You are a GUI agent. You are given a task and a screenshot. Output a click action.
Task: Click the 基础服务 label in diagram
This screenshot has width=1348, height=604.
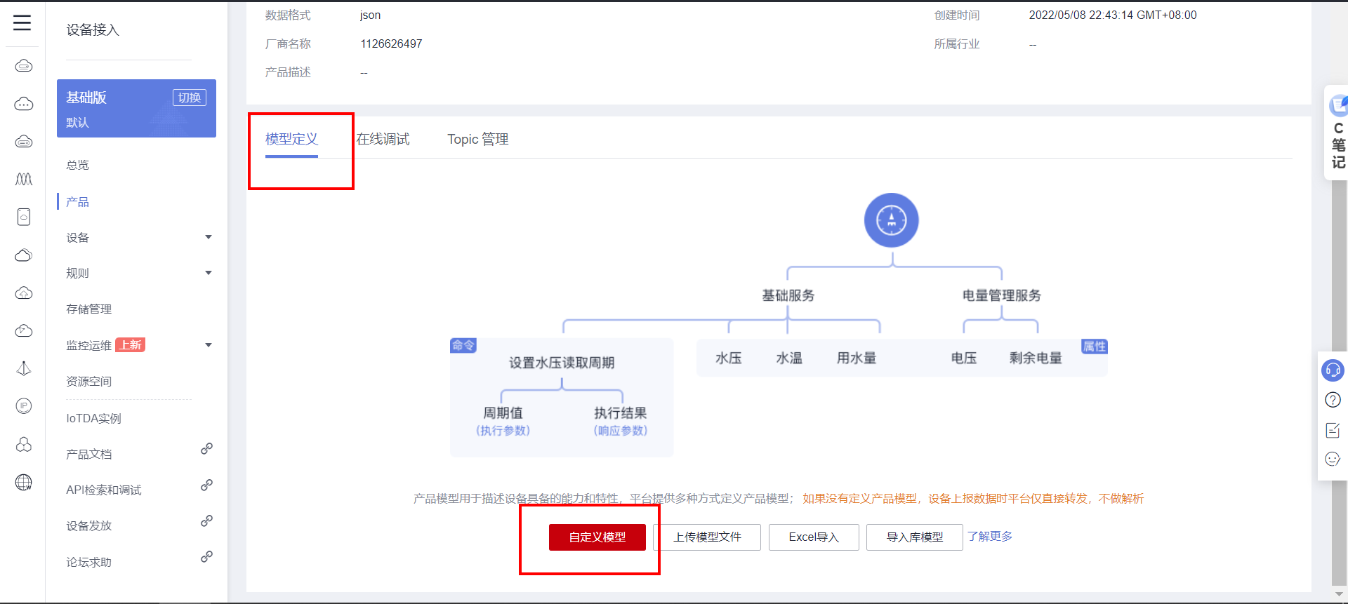(788, 296)
